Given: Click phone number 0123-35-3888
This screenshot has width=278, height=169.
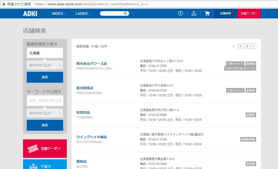Looking at the screenshot, I should coord(158,164).
